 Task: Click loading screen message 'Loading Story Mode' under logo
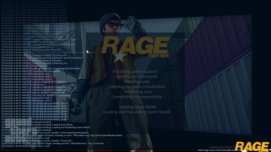point(138,107)
